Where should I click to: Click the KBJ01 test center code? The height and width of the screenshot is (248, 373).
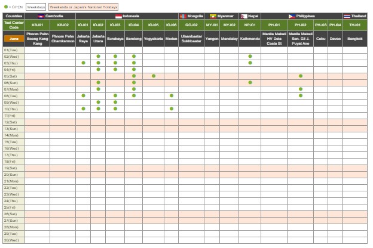point(37,25)
